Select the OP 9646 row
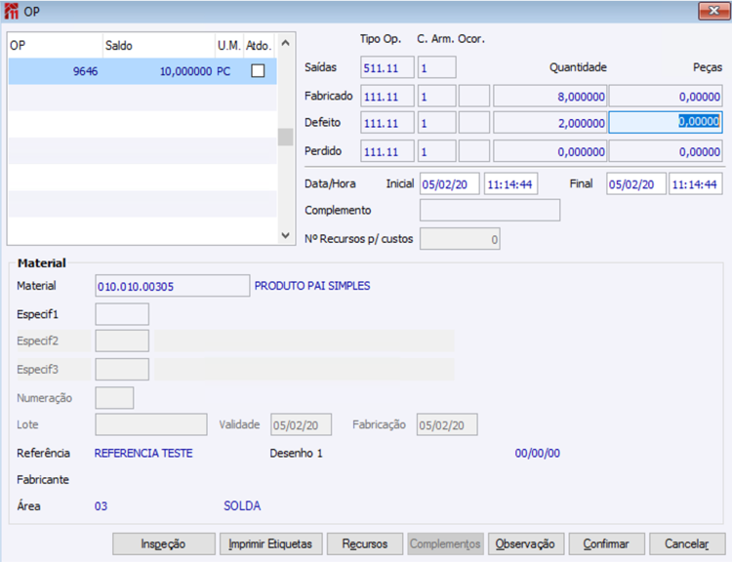The height and width of the screenshot is (562, 732). click(142, 71)
